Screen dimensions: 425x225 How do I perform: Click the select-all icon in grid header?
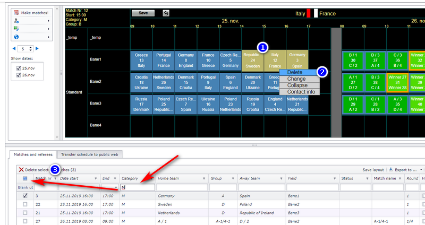[25, 178]
